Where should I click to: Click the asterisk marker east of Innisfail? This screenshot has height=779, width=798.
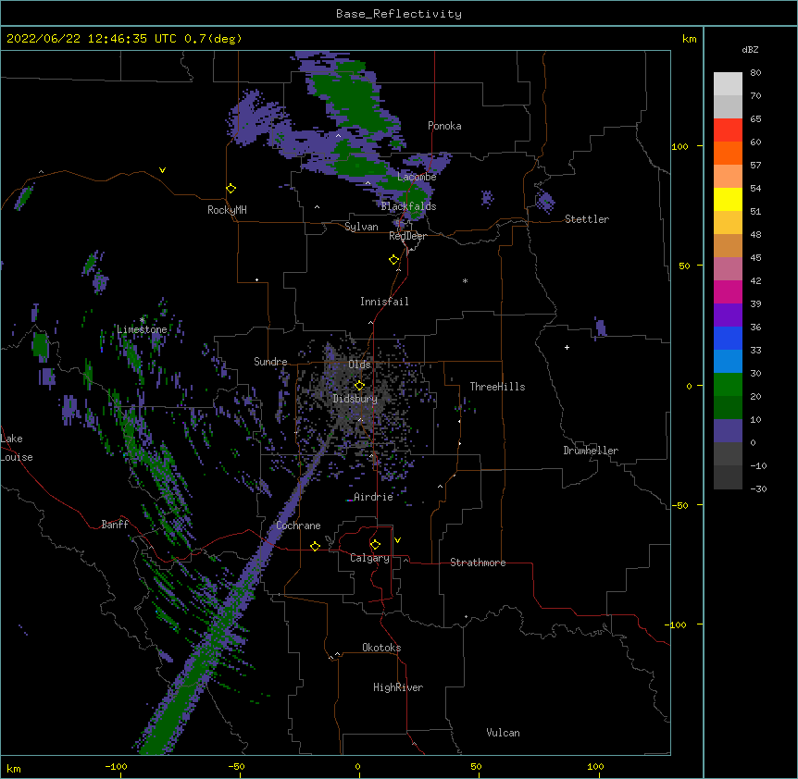[465, 280]
